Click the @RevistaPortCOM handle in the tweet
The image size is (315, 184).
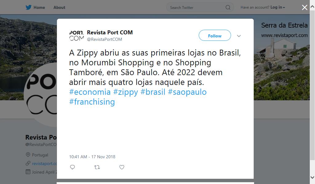pos(105,40)
